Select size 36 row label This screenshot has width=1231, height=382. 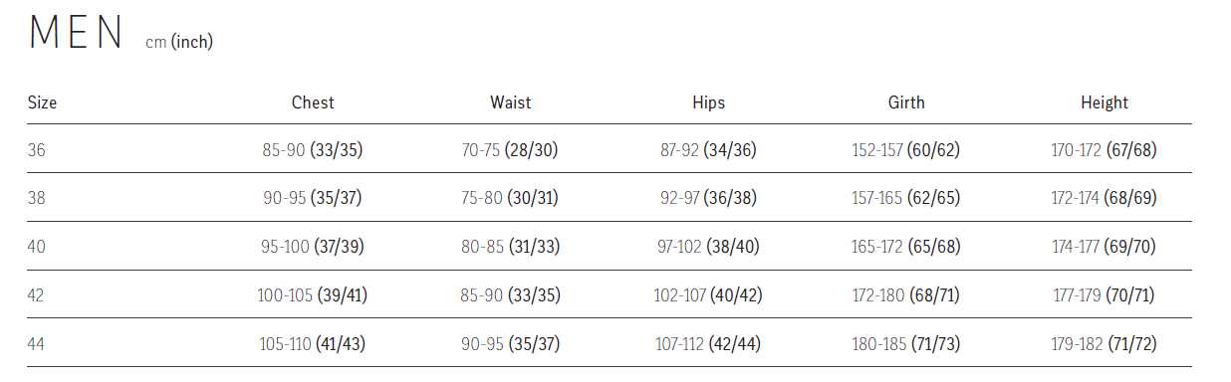tap(37, 150)
